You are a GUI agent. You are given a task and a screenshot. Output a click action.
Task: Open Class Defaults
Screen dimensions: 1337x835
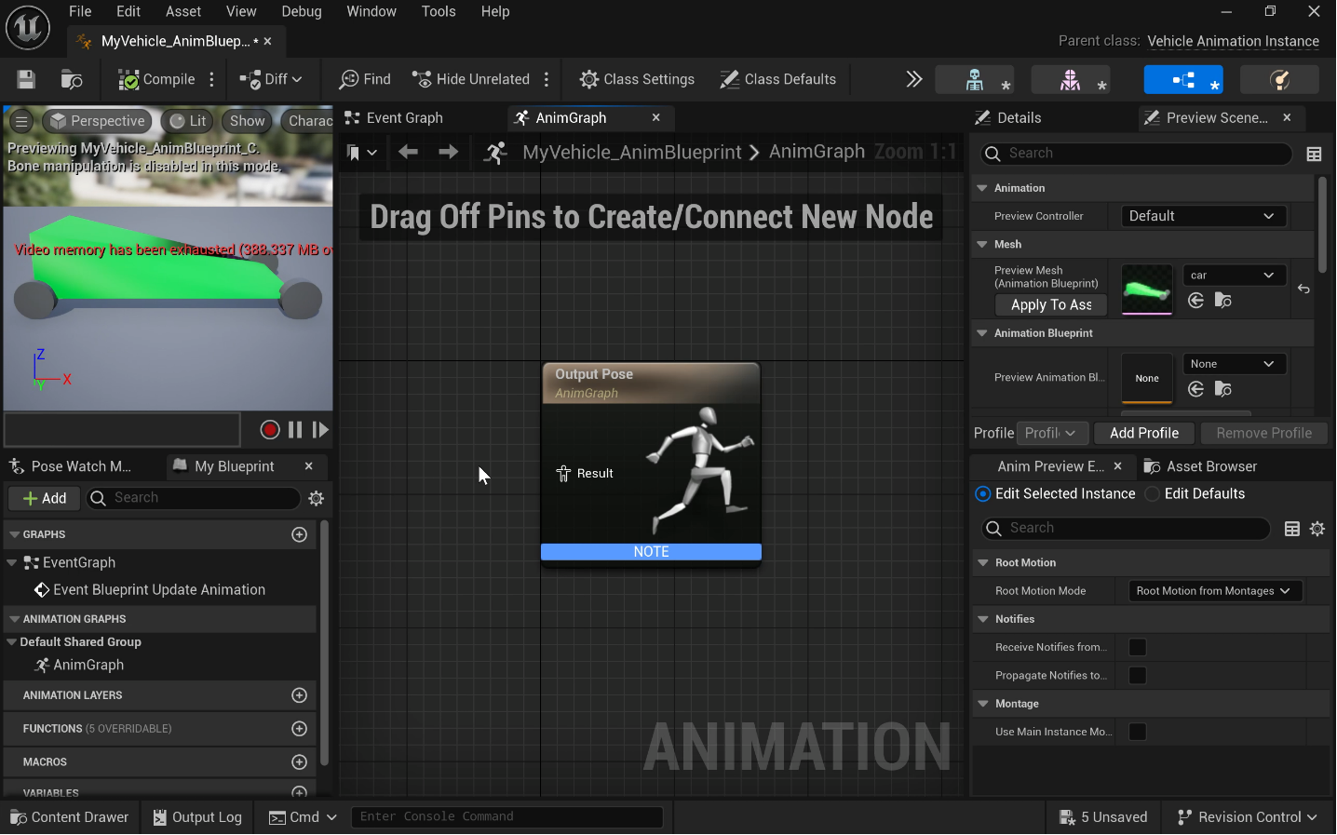pyautogui.click(x=778, y=79)
